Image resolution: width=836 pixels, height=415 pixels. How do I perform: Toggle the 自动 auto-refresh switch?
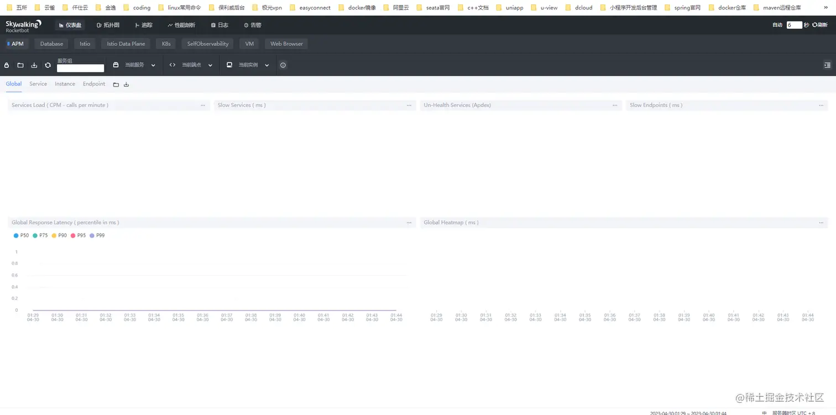point(777,25)
